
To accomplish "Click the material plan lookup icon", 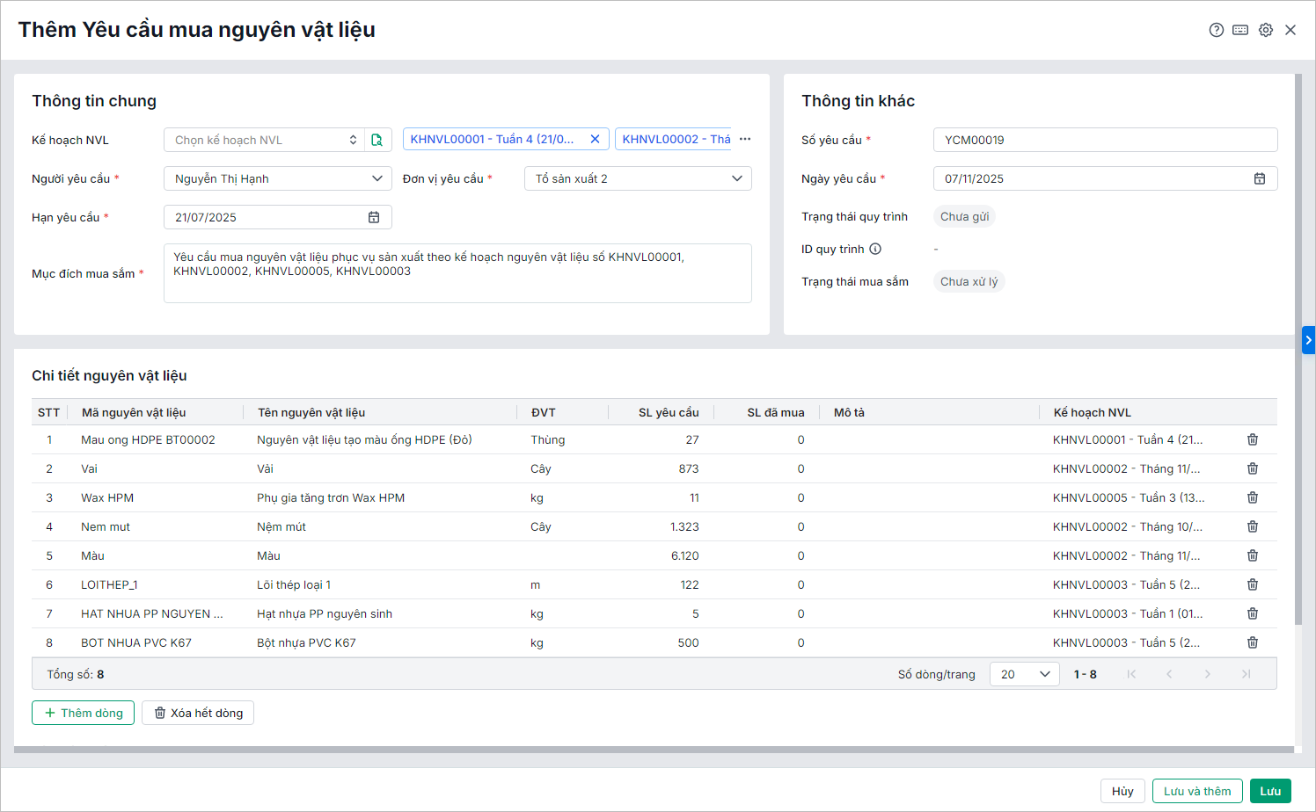I will pos(377,140).
